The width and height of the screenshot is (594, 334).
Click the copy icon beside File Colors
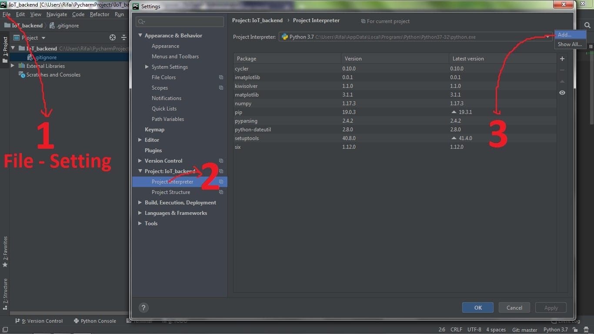(x=221, y=77)
